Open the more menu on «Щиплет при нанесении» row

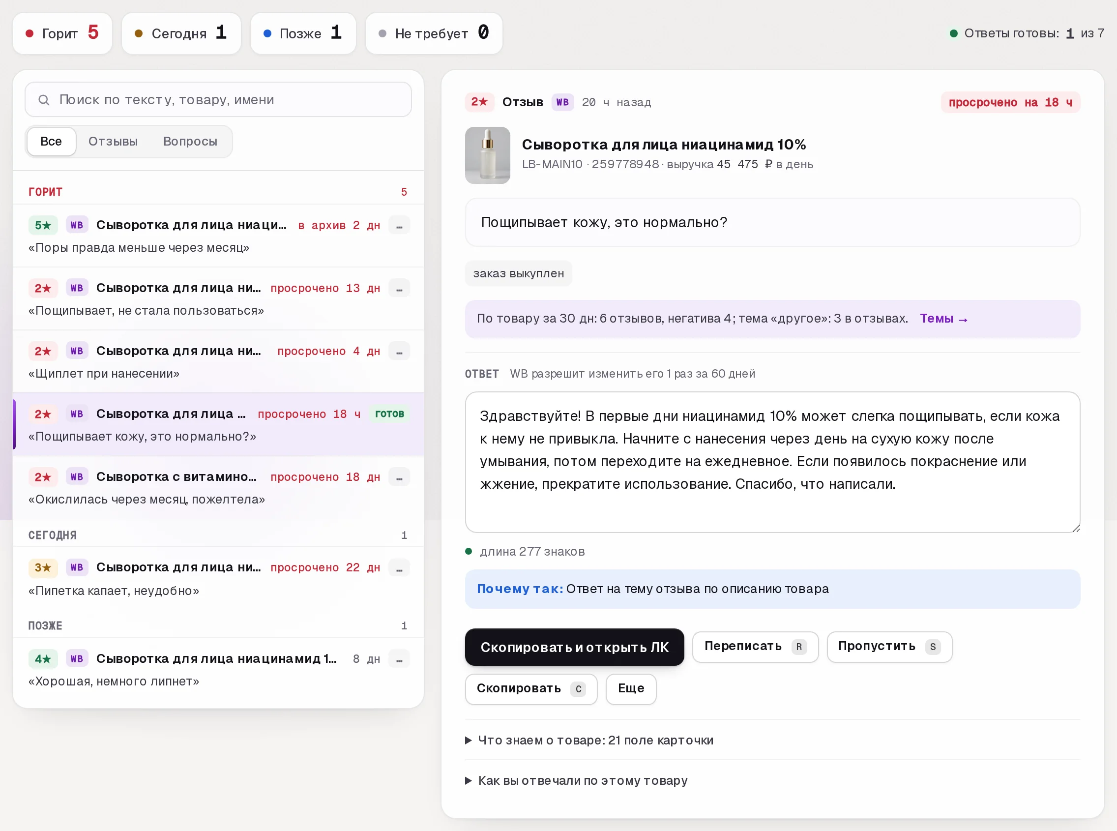pos(399,351)
